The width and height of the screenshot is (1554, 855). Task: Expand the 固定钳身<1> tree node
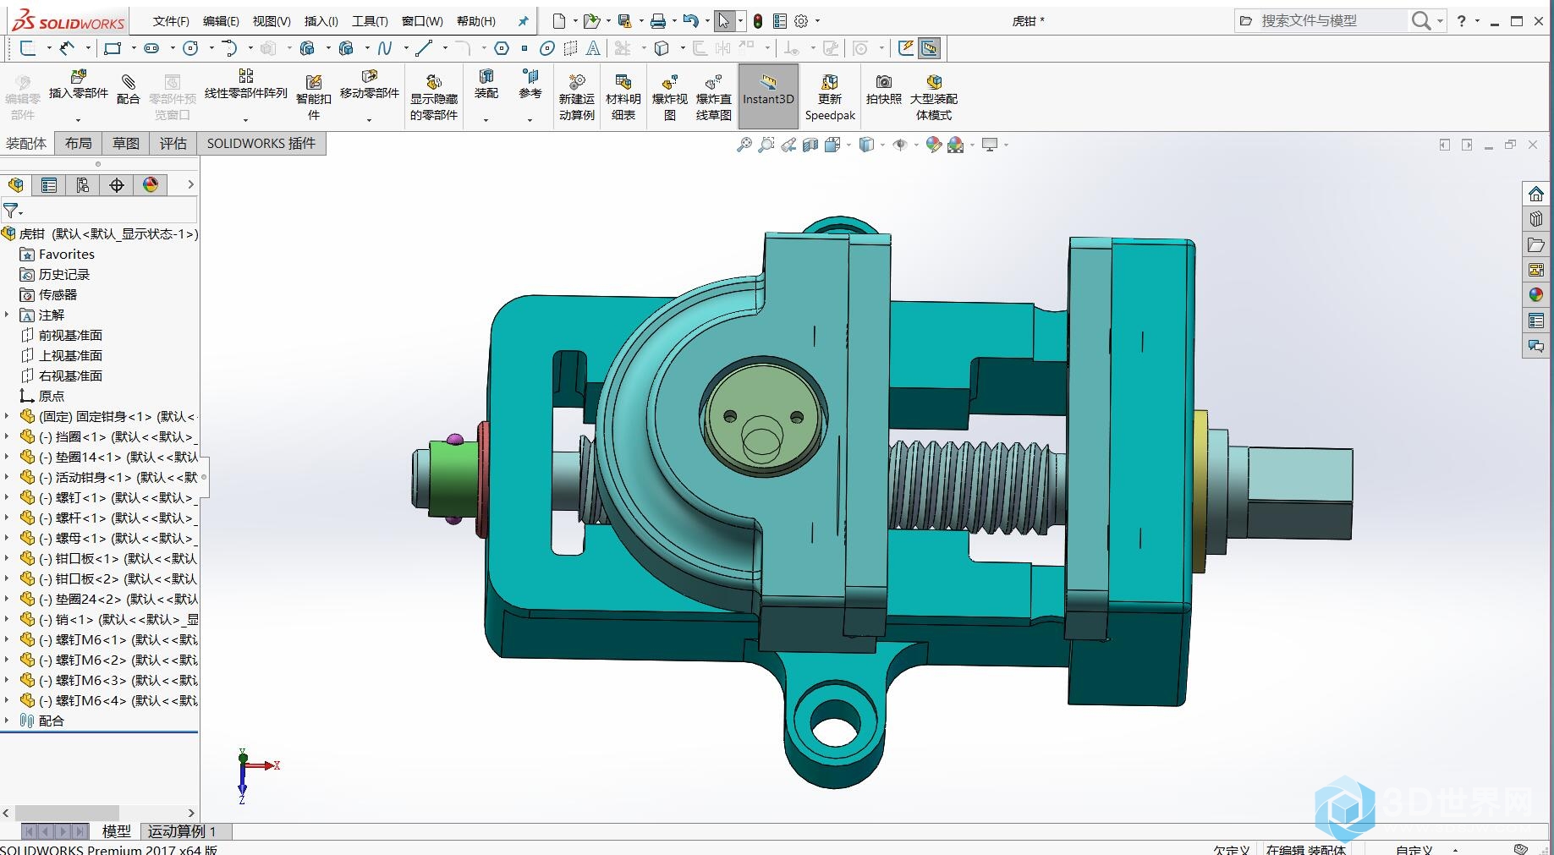coord(7,416)
